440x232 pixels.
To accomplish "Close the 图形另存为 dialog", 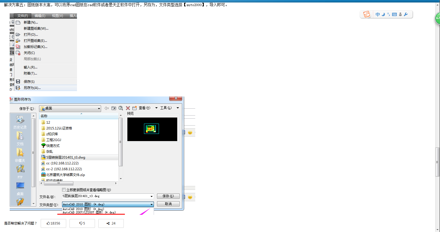I will pos(176,98).
